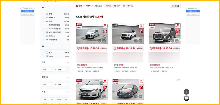
Task: Open 3D view of the white Venue
Action: pos(141,31)
